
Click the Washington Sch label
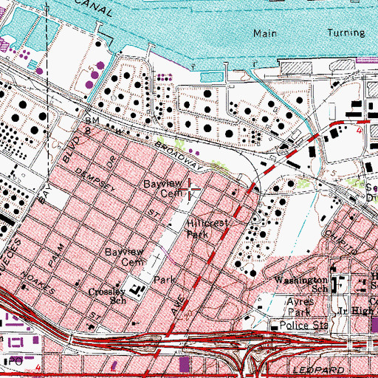301,284
